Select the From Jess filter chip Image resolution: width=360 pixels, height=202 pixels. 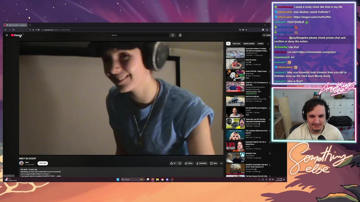[236, 43]
